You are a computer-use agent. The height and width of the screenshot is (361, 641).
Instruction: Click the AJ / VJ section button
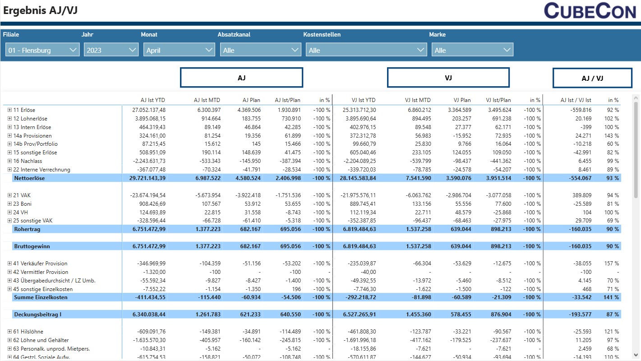point(592,78)
